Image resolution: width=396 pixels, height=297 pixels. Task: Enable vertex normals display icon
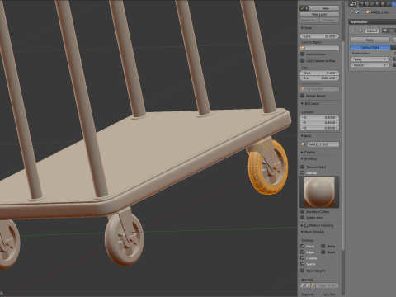(x=302, y=285)
